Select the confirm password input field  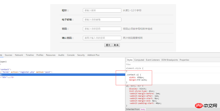point(102,38)
